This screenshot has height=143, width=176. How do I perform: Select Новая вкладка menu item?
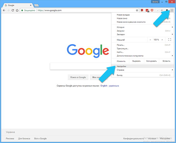tap(123, 15)
